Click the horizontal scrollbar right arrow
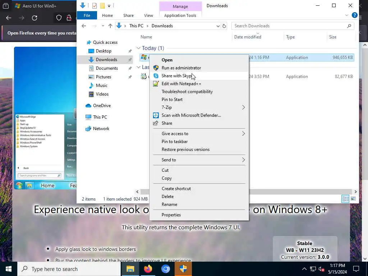368x276 pixels. (x=355, y=192)
